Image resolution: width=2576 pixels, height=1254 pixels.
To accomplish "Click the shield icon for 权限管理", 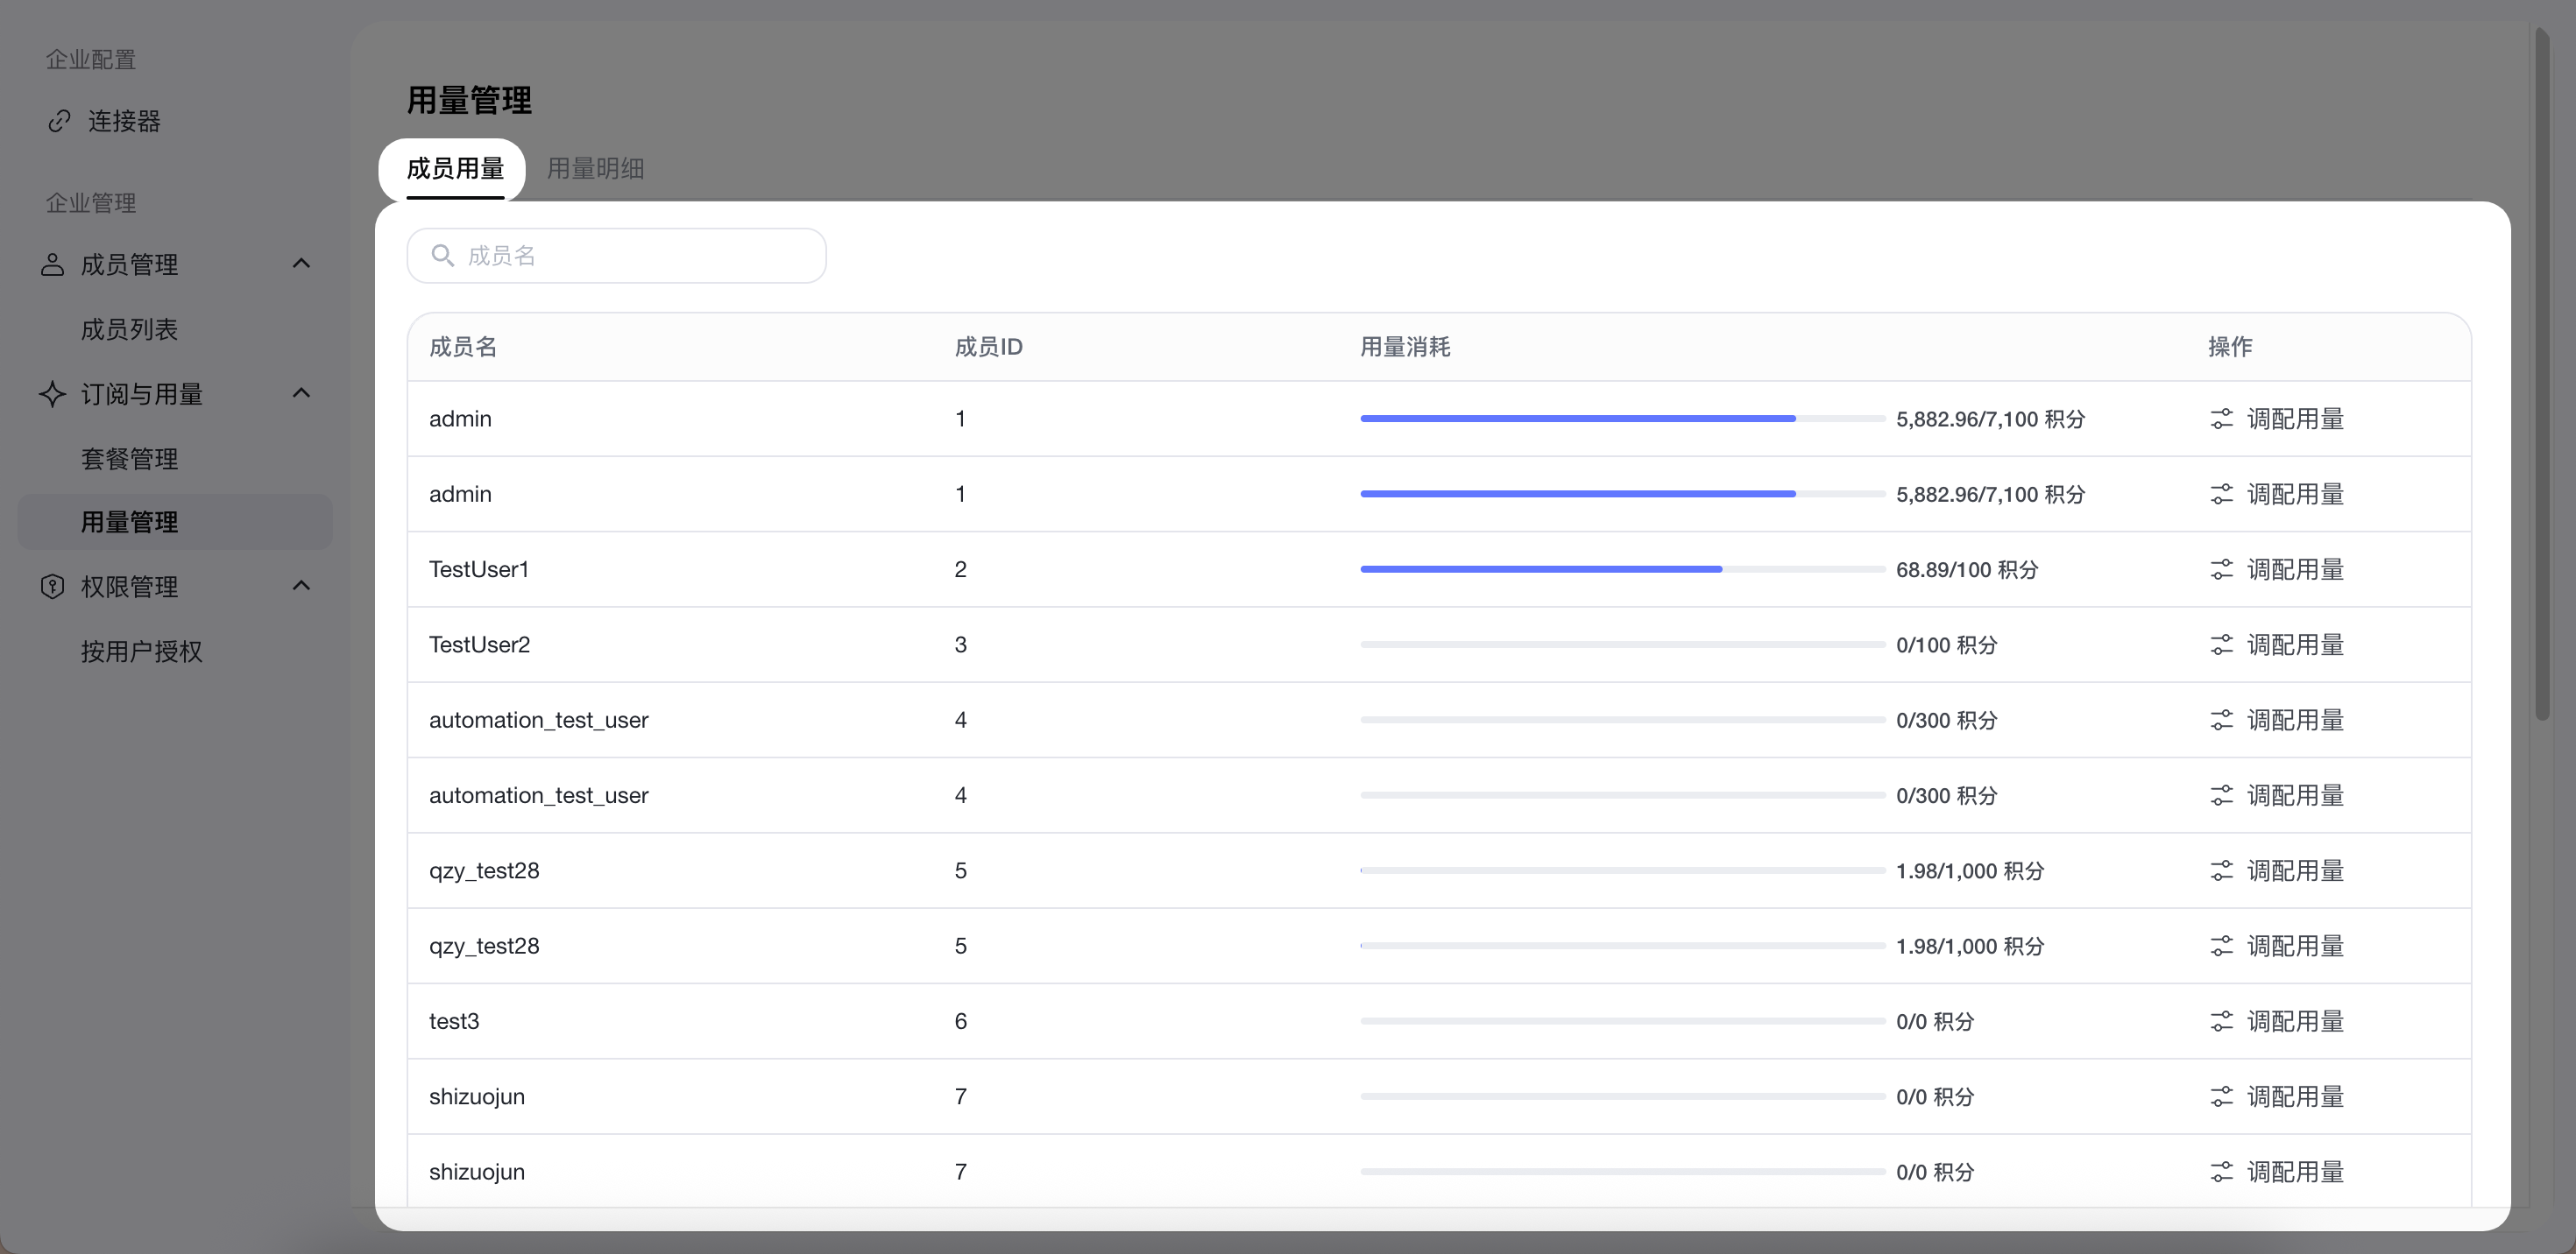I will pyautogui.click(x=52, y=587).
